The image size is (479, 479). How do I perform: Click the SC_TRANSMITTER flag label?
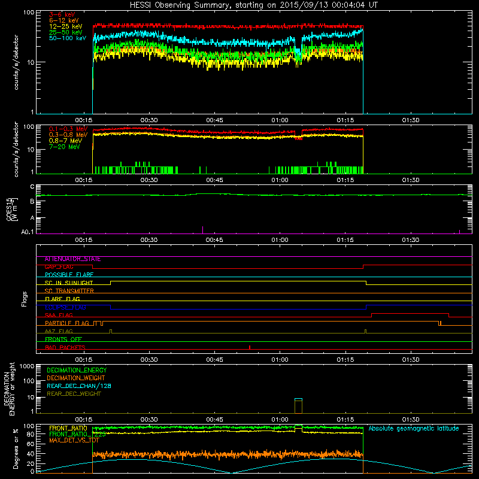(x=69, y=291)
